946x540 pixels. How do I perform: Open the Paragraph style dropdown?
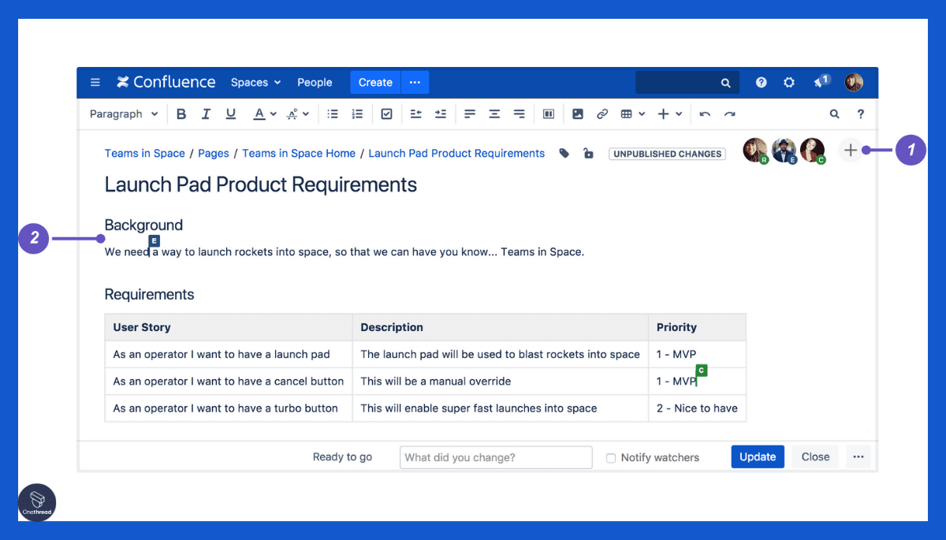[x=123, y=114]
